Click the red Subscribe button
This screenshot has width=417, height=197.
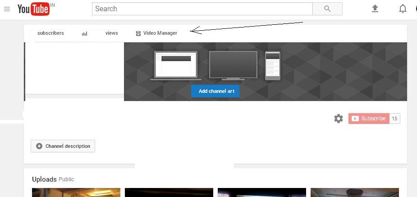[x=369, y=119]
